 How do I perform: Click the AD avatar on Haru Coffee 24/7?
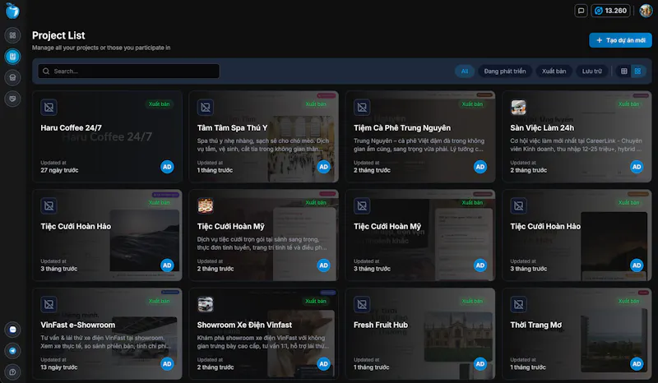(167, 167)
